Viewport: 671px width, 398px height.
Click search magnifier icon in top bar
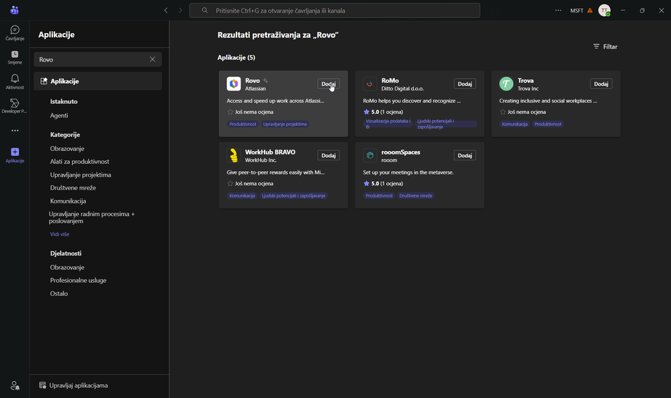[205, 10]
